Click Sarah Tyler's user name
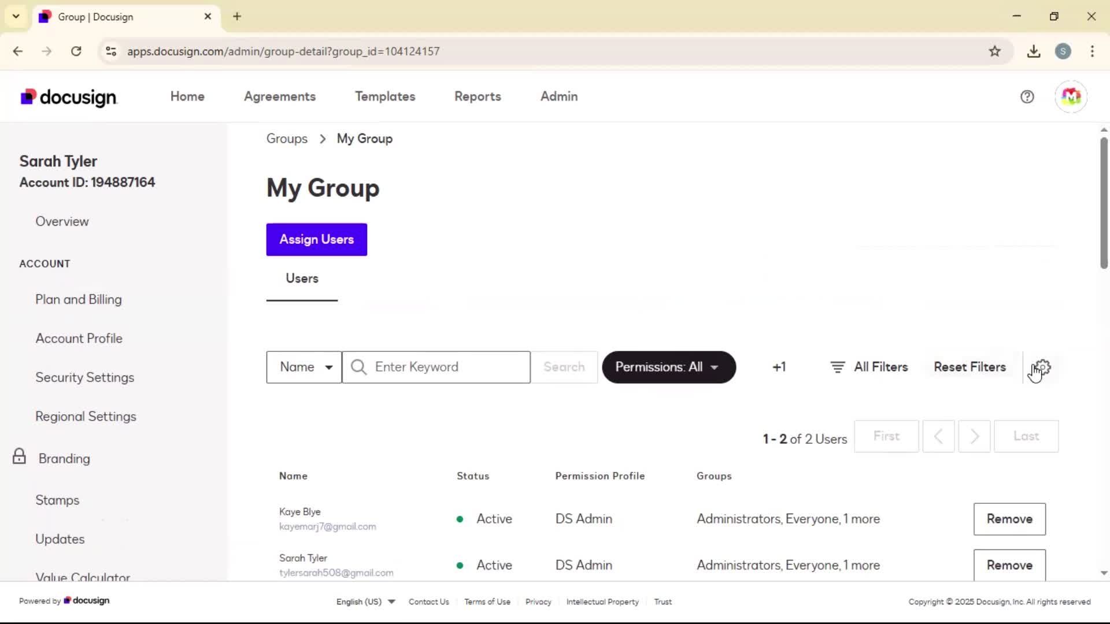Image resolution: width=1110 pixels, height=624 pixels. point(303,558)
